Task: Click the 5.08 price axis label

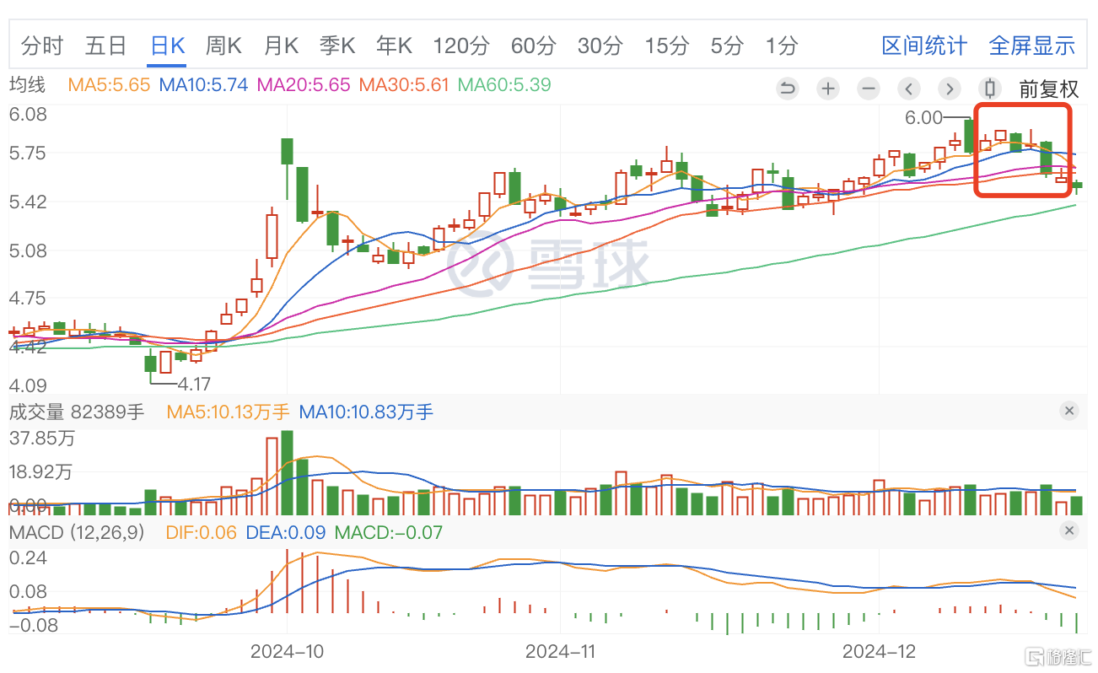Action: (x=27, y=250)
